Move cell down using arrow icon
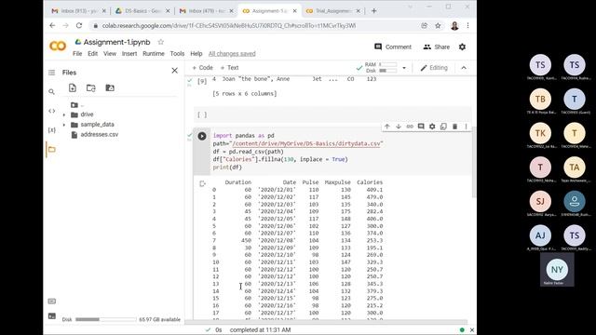The width and height of the screenshot is (596, 335). click(399, 127)
